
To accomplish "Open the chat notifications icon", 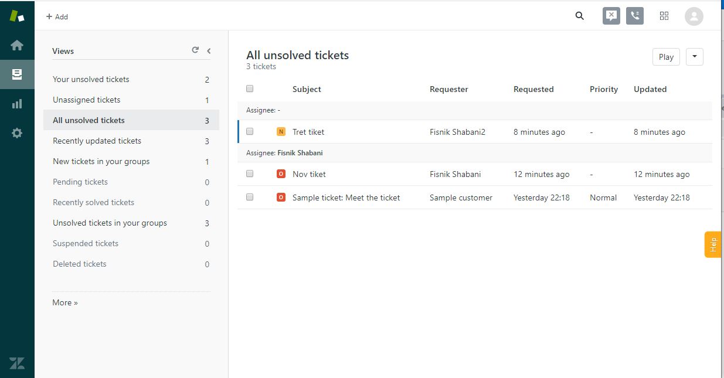I will coord(611,16).
